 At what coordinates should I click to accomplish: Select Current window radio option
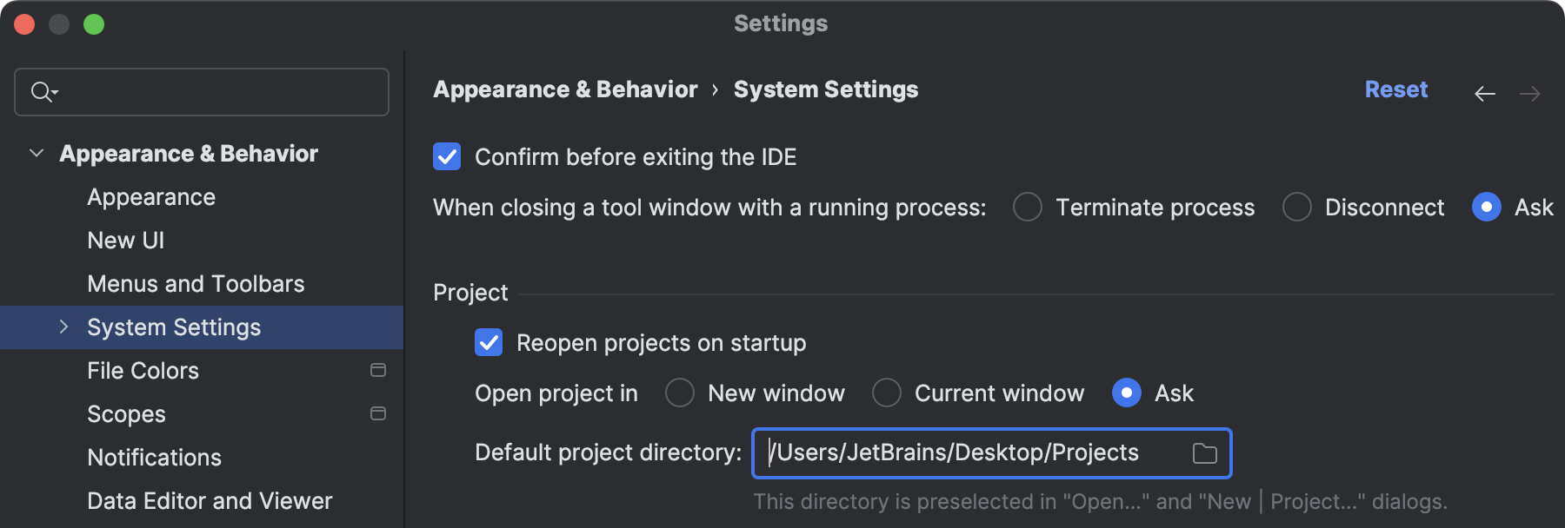pos(886,393)
